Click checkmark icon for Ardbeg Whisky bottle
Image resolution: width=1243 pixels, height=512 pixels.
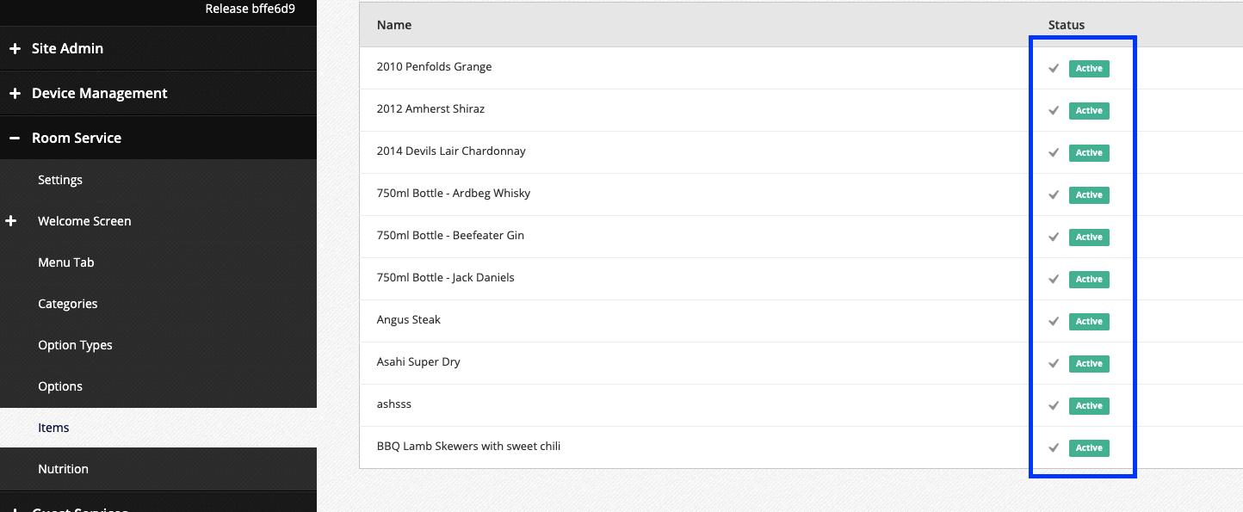(1053, 195)
